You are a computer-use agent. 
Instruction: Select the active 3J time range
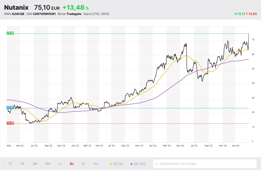(x=72, y=164)
